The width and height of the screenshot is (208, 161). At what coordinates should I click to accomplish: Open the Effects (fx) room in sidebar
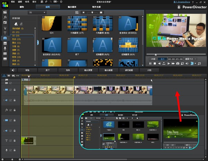pos(5,17)
